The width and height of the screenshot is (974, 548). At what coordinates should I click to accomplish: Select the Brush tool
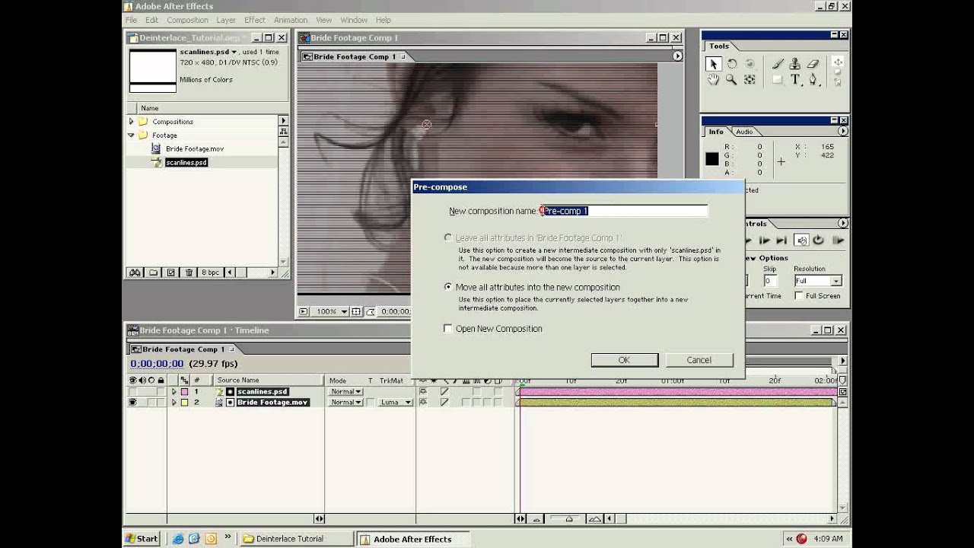pyautogui.click(x=778, y=65)
